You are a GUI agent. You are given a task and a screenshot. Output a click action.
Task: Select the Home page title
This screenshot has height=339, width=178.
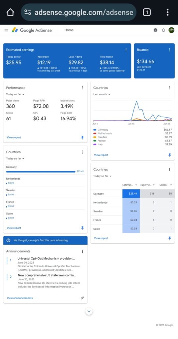(69, 30)
